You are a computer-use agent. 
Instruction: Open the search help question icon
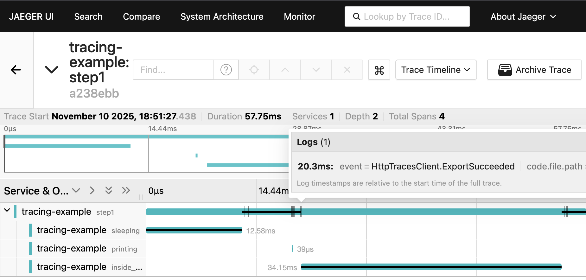pyautogui.click(x=226, y=70)
